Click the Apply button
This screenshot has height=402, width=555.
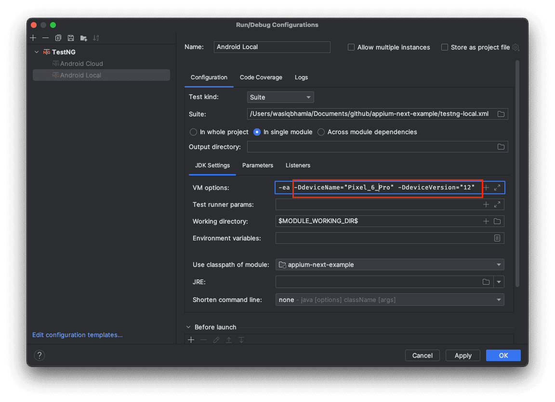[463, 355]
